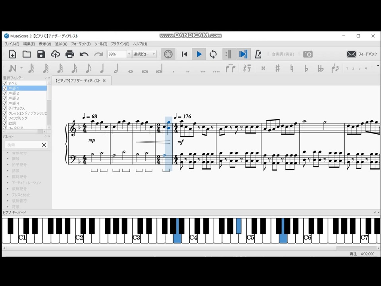Click the Print score icon
The height and width of the screenshot is (286, 381).
[70, 54]
